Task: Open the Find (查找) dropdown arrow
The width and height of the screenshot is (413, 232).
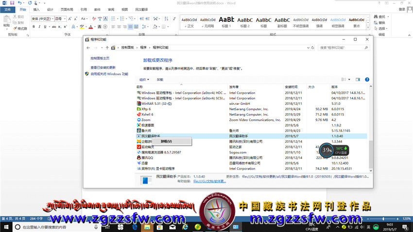Action: (x=388, y=17)
